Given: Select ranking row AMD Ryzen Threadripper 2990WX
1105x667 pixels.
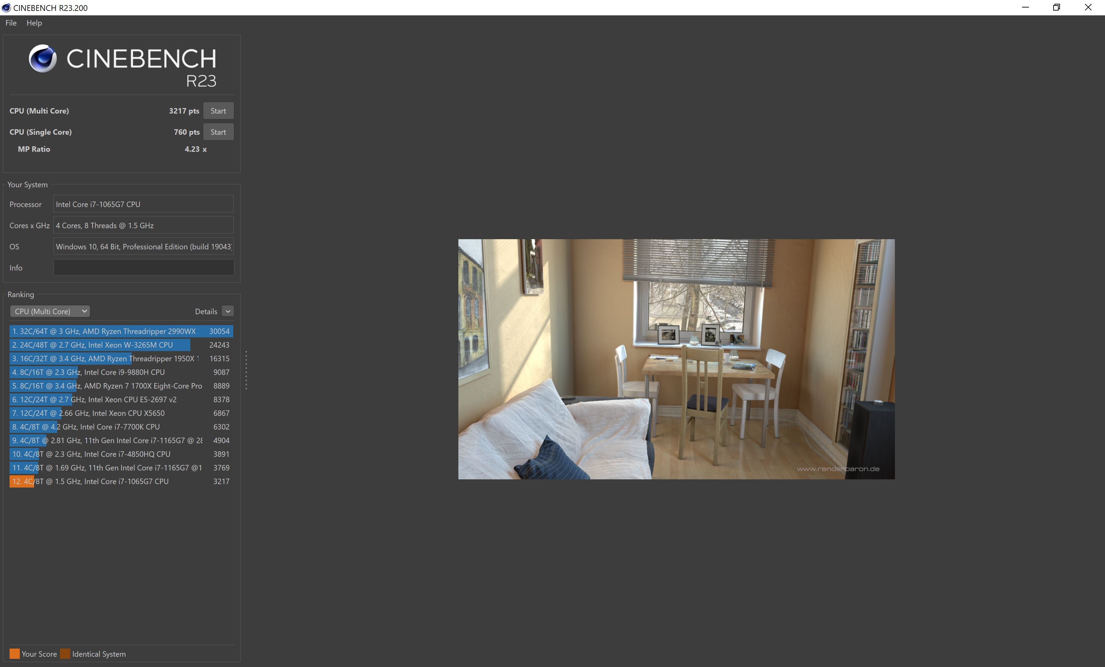Looking at the screenshot, I should point(121,331).
